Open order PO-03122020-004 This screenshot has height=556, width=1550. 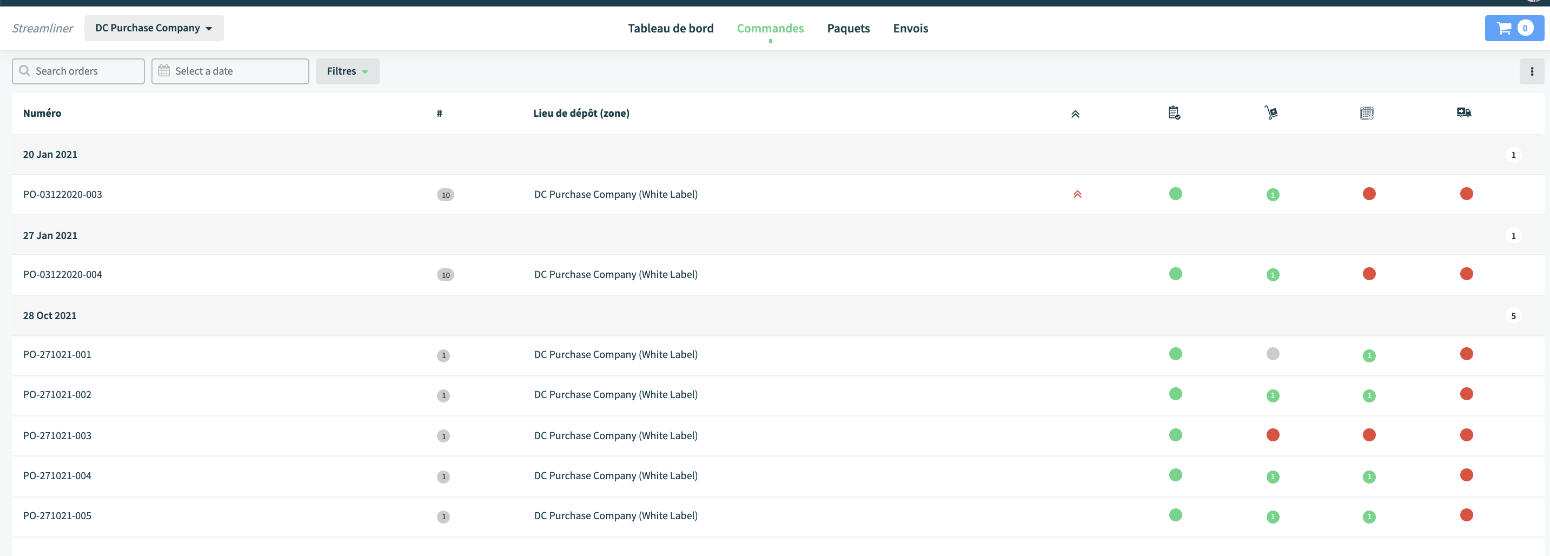pos(63,274)
